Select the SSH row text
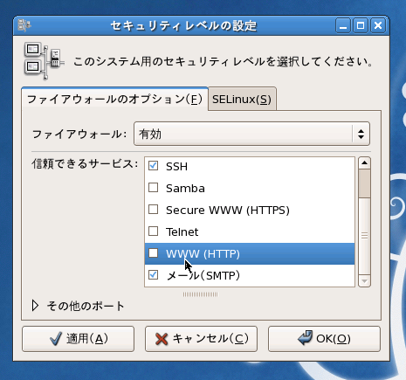 (176, 167)
